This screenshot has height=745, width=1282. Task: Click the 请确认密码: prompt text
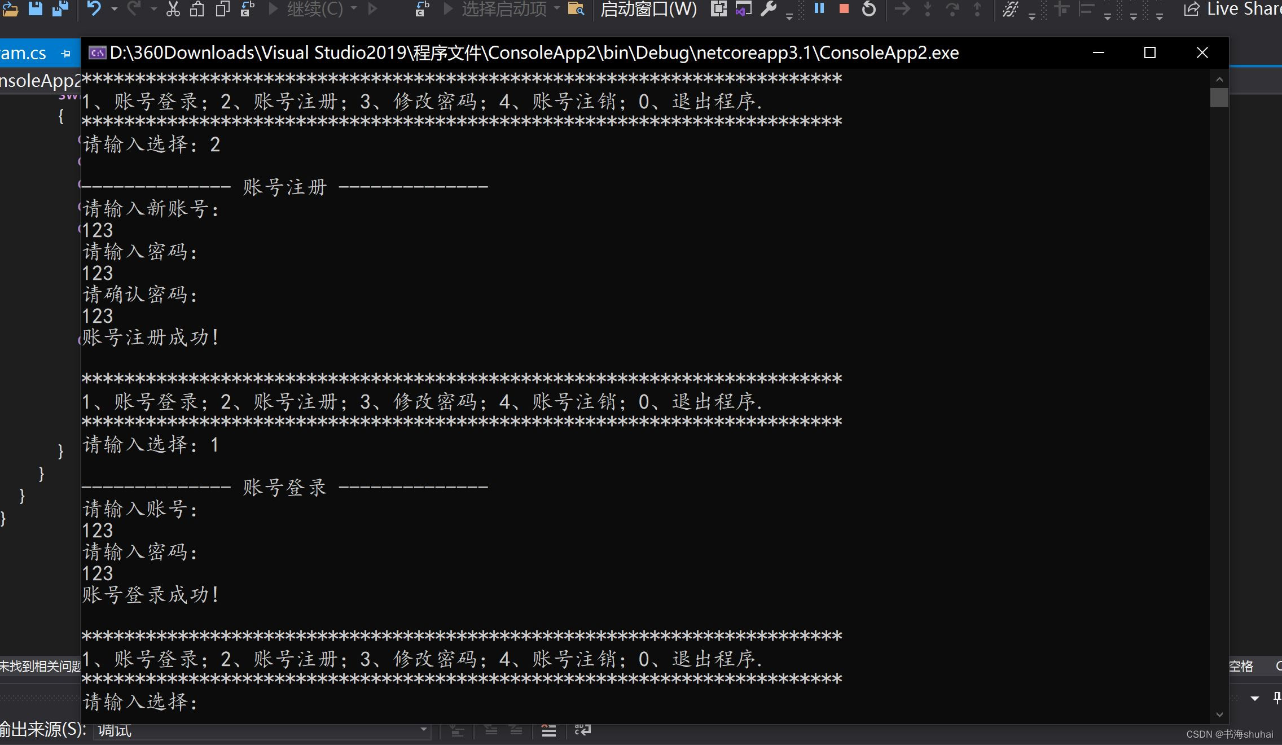pyautogui.click(x=141, y=295)
